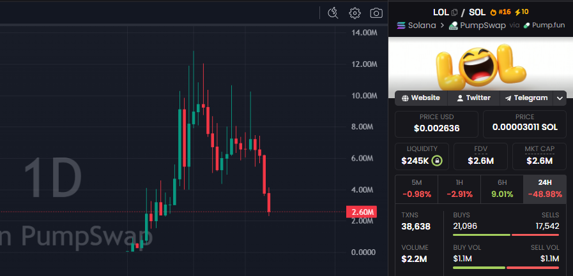Select the 5M timeframe tab

click(416, 189)
